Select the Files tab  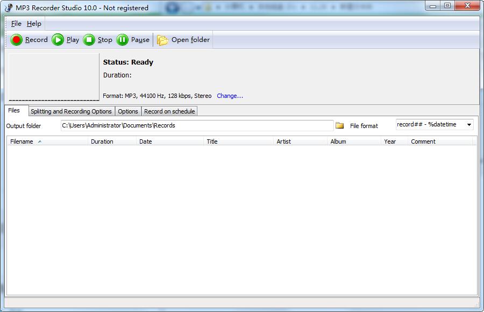pyautogui.click(x=14, y=110)
